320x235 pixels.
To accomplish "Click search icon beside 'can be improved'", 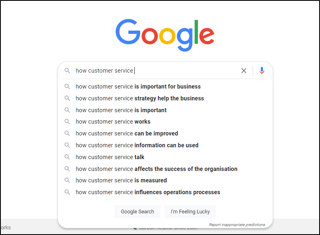I will (67, 133).
